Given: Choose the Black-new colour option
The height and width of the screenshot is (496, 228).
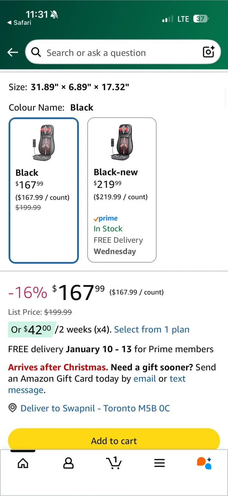Looking at the screenshot, I should tap(122, 190).
